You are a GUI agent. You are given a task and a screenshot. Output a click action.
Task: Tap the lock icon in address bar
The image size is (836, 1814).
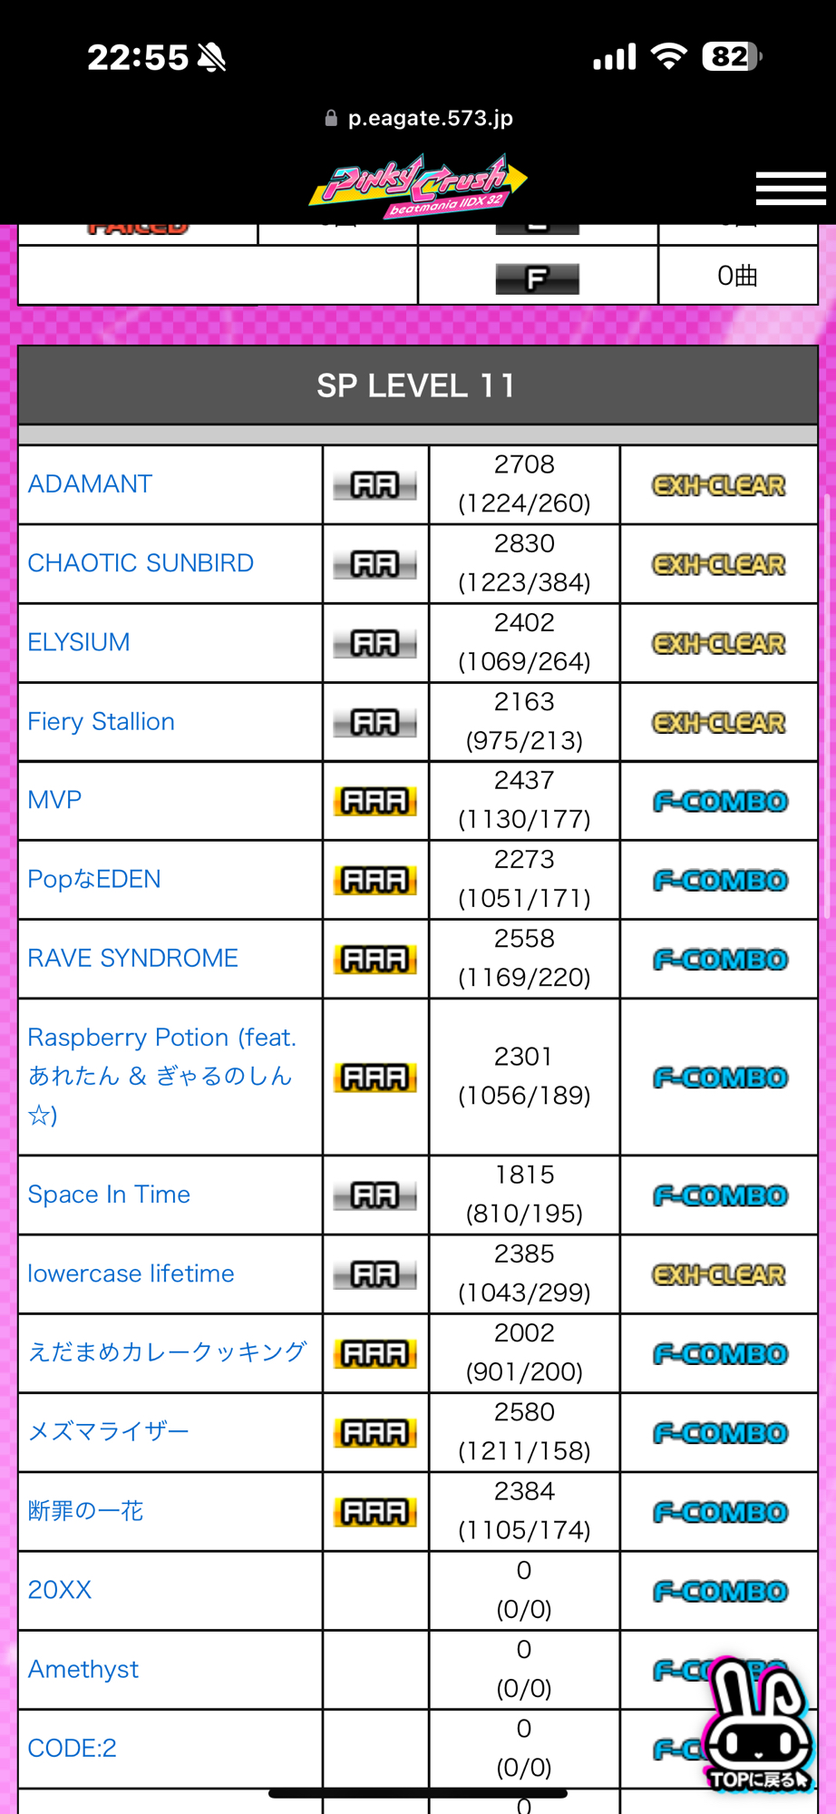pos(331,118)
